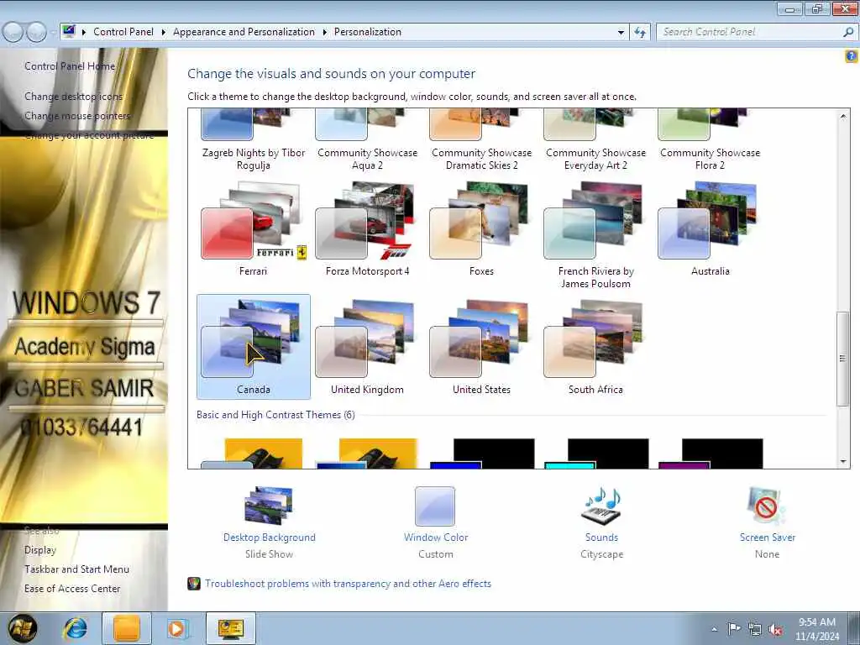The width and height of the screenshot is (860, 645).
Task: Choose Community Showcase Dramatic Skies 2 theme
Action: (481, 141)
